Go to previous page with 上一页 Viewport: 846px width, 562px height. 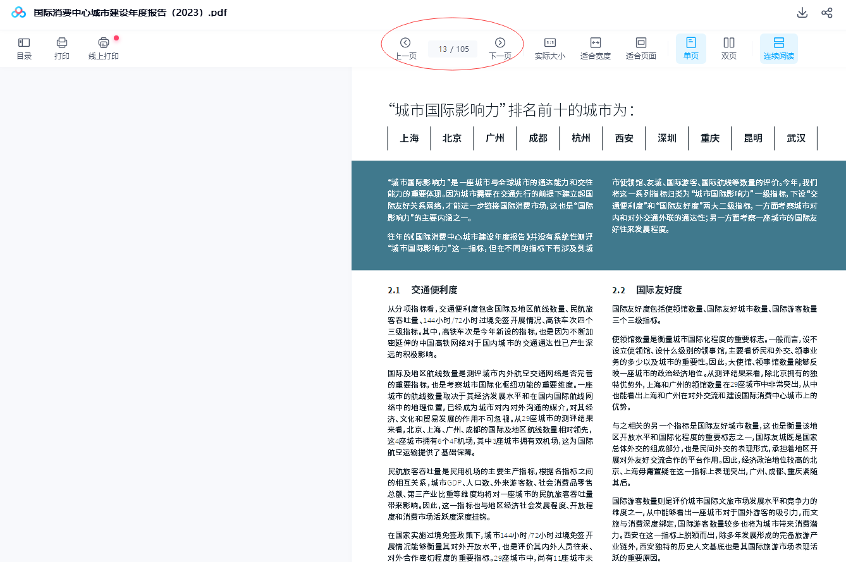pyautogui.click(x=405, y=48)
